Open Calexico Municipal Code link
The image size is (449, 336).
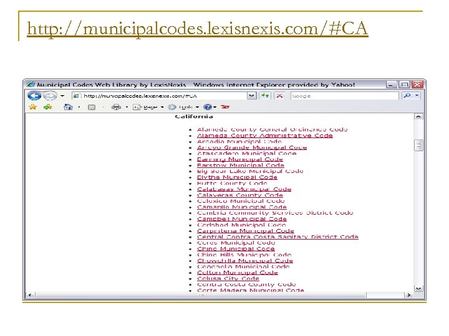click(241, 201)
